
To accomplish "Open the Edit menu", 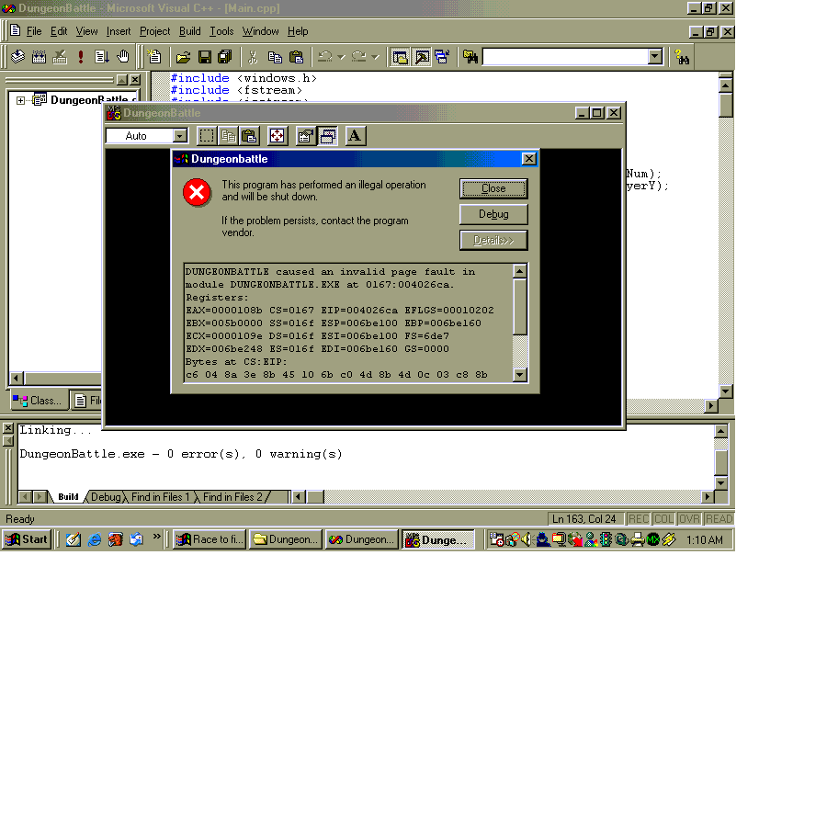I will [x=59, y=31].
